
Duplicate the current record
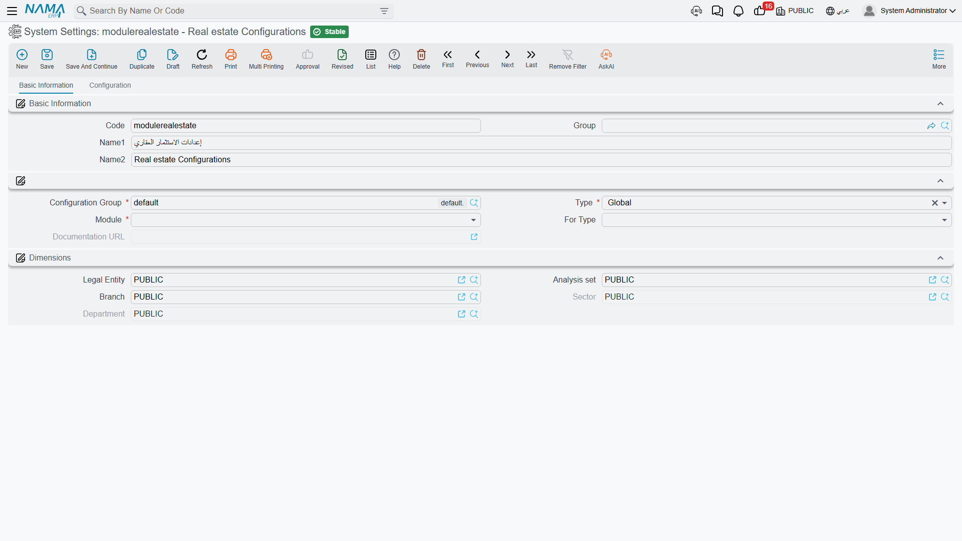coord(142,59)
